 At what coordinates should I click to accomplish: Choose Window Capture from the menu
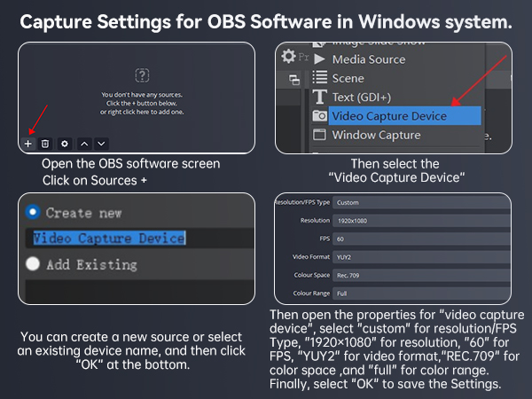pos(376,135)
